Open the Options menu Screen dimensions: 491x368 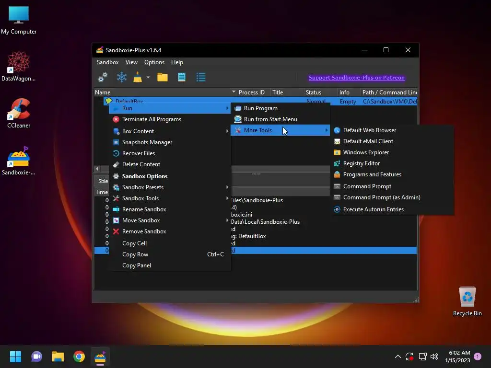tap(154, 62)
